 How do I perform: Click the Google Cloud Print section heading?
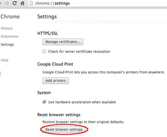click(55, 64)
